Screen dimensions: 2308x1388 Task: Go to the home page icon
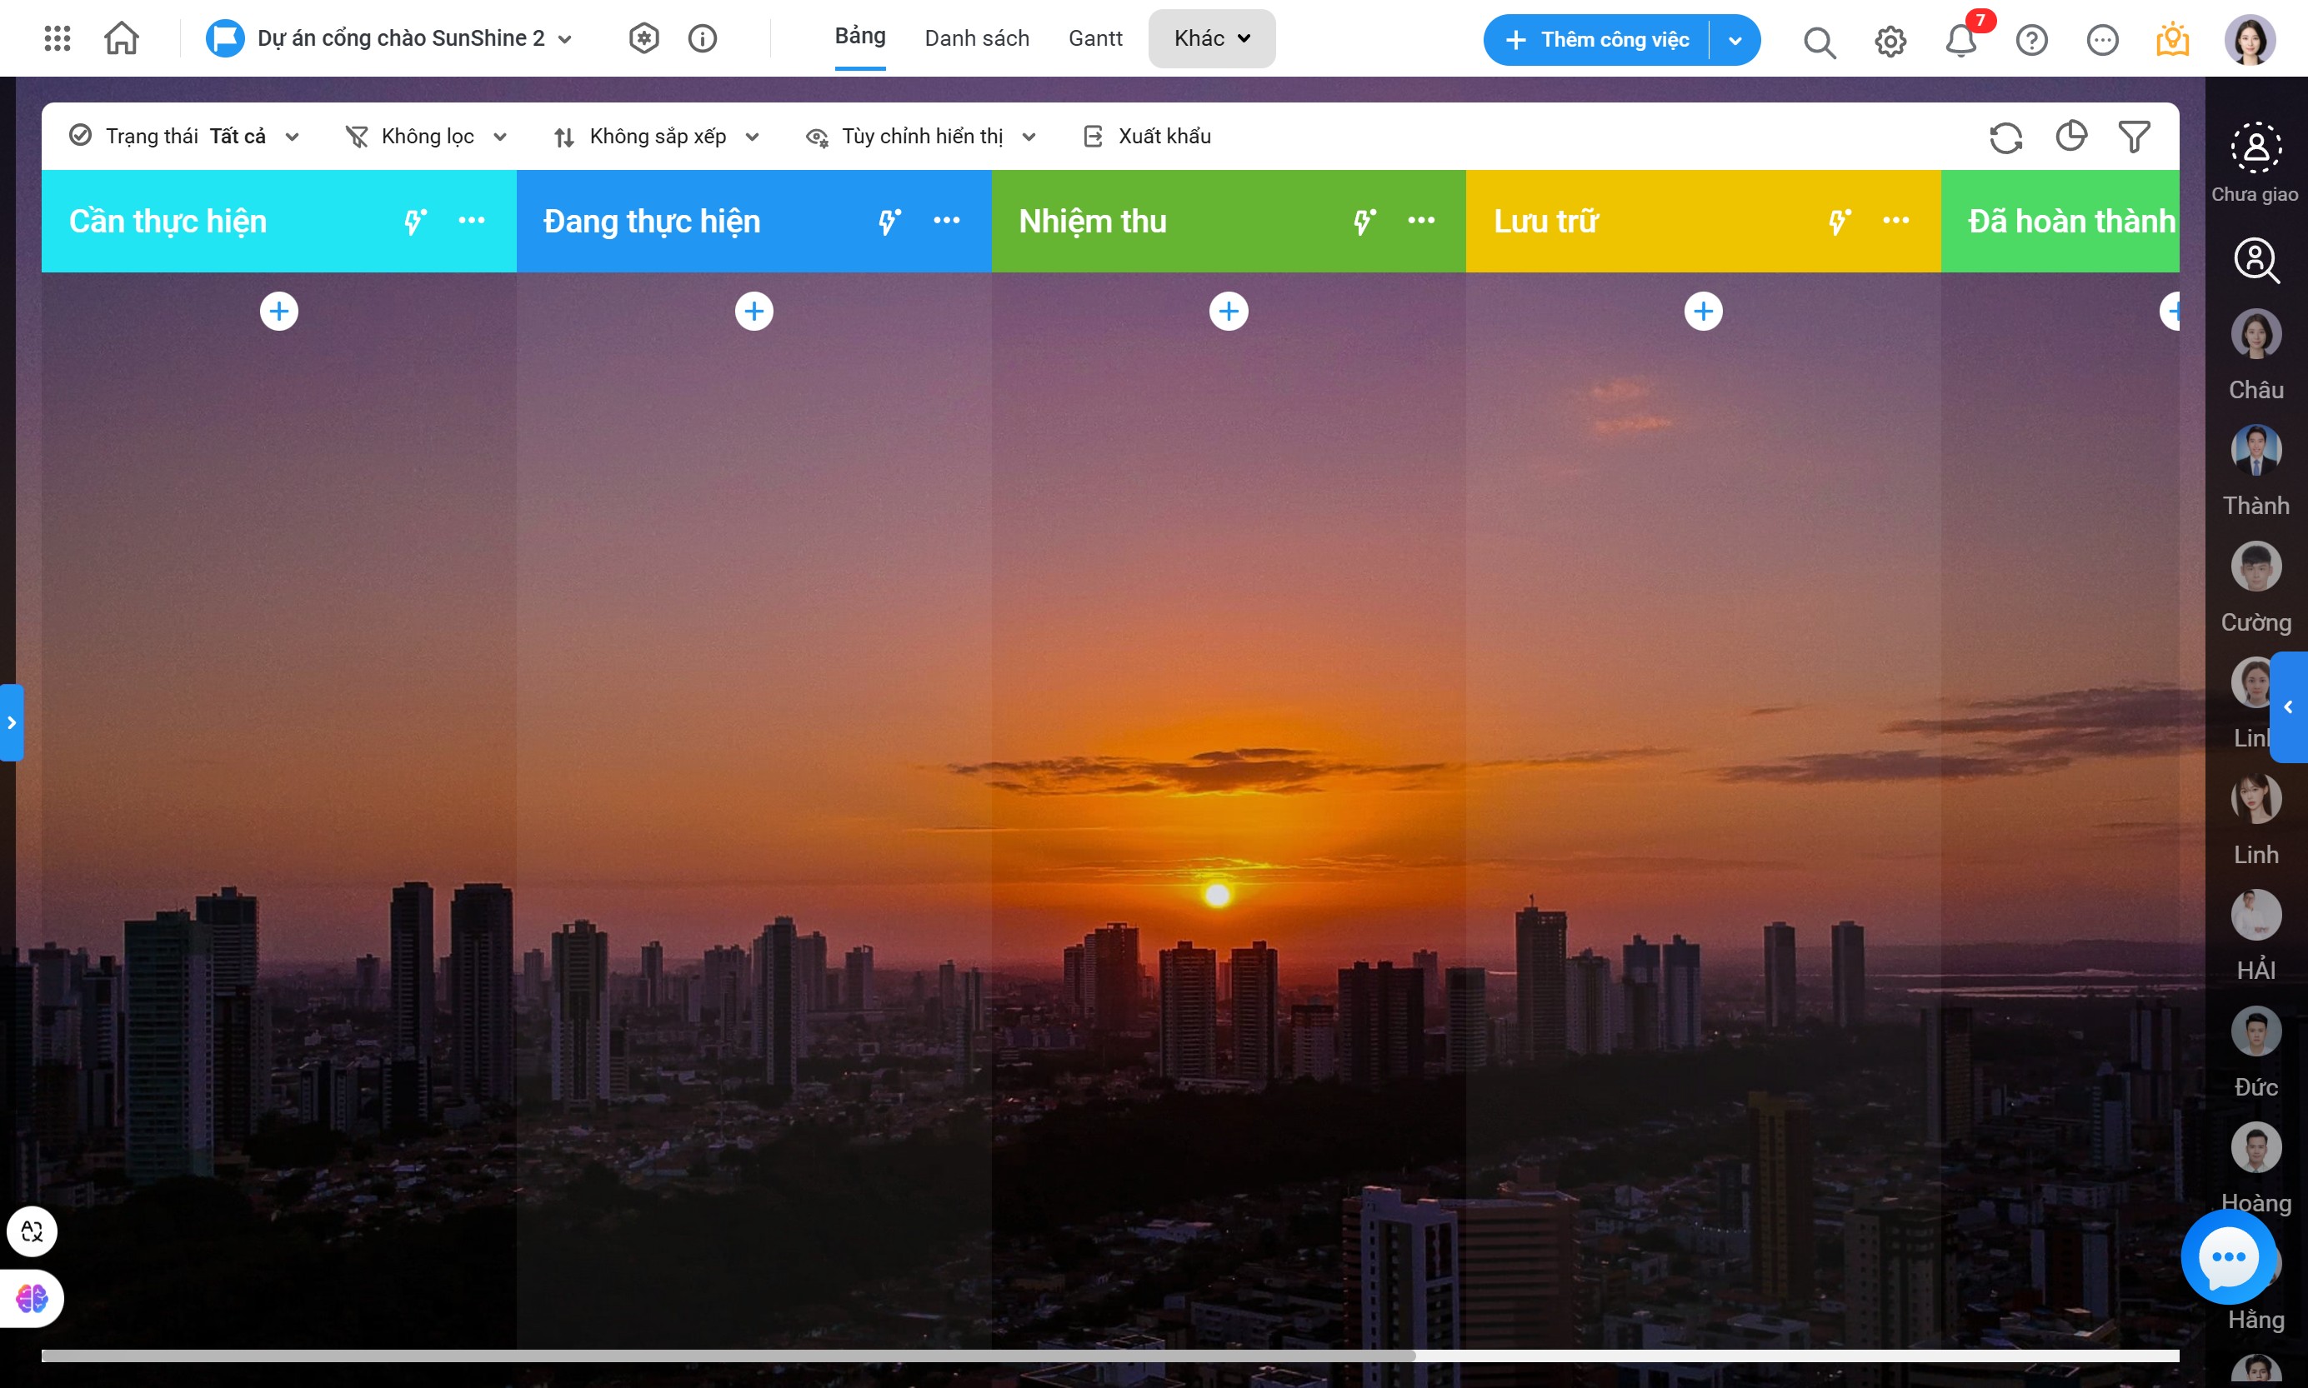(122, 38)
